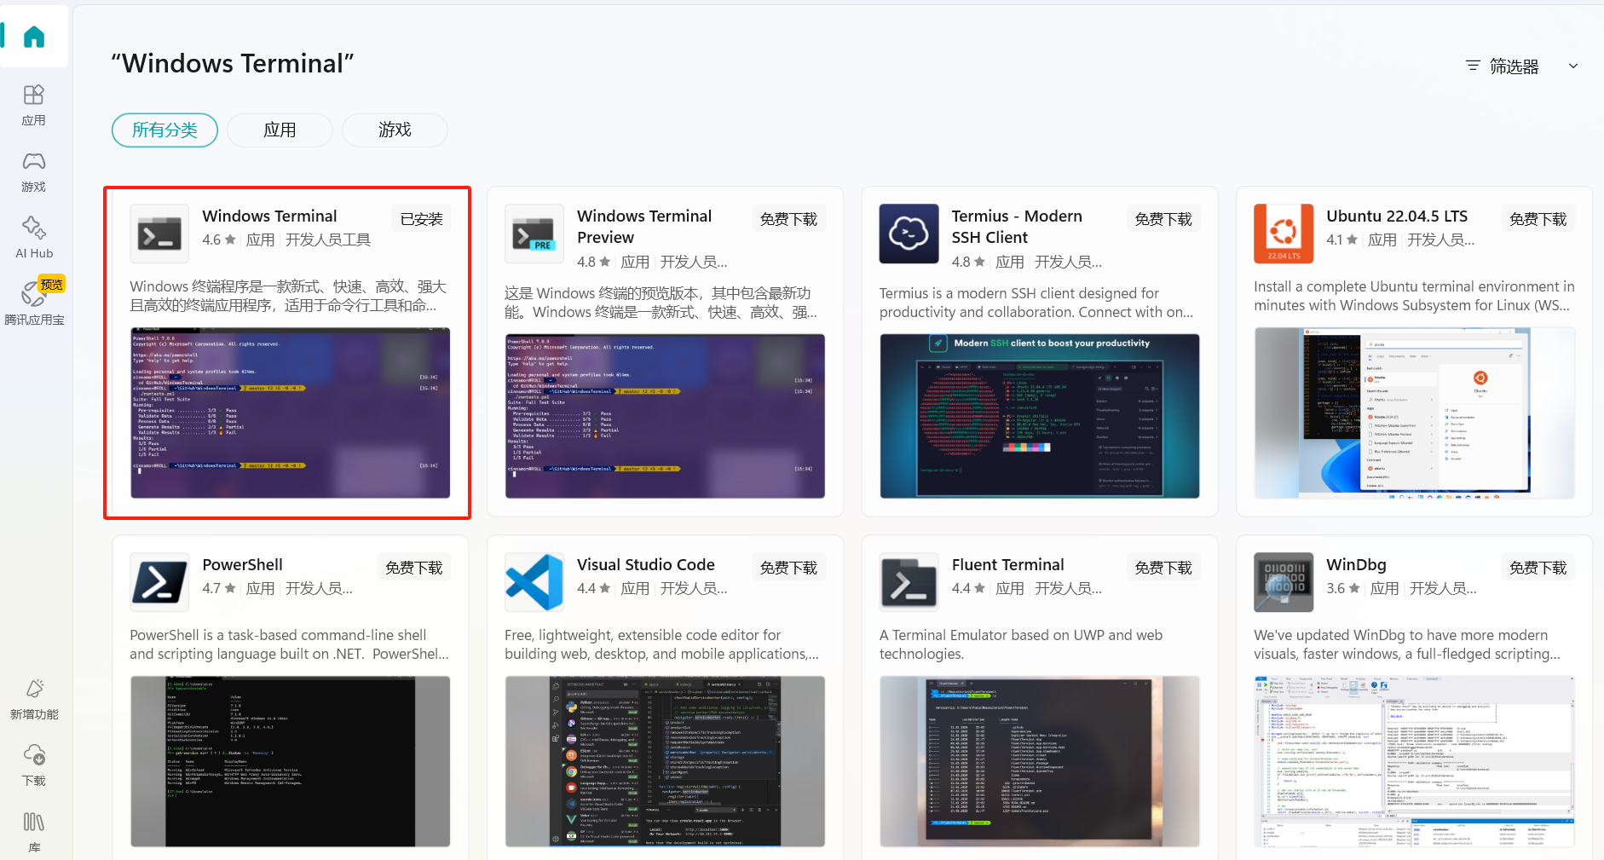Viewport: 1604px width, 860px height.
Task: Click 免费下载 for WinDbg
Action: pos(1538,568)
